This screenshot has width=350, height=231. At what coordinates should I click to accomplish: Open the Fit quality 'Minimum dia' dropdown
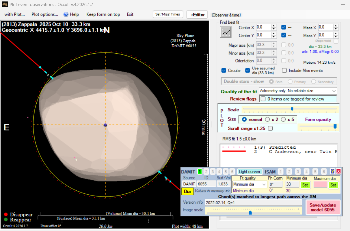[x=250, y=185]
